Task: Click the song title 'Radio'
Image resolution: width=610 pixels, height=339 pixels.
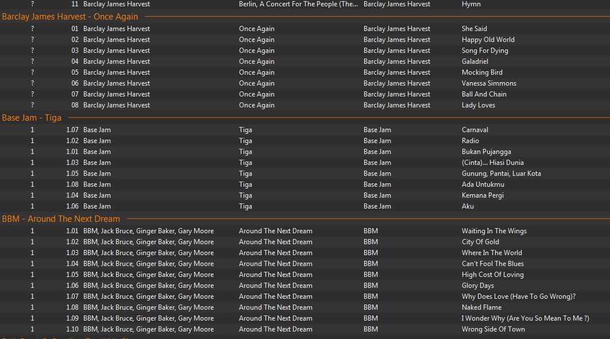Action: (470, 141)
